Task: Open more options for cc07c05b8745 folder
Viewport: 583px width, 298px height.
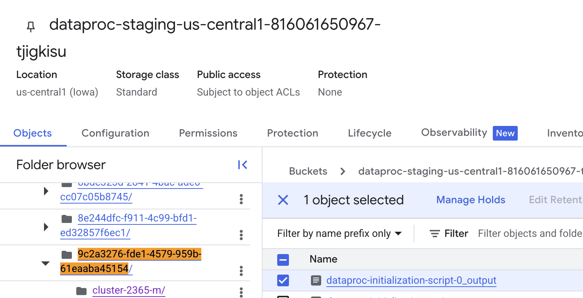Action: (x=241, y=199)
